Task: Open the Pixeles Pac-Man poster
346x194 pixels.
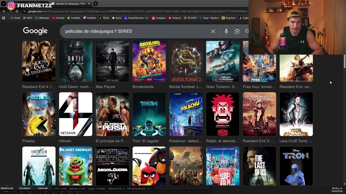Action: 39,114
